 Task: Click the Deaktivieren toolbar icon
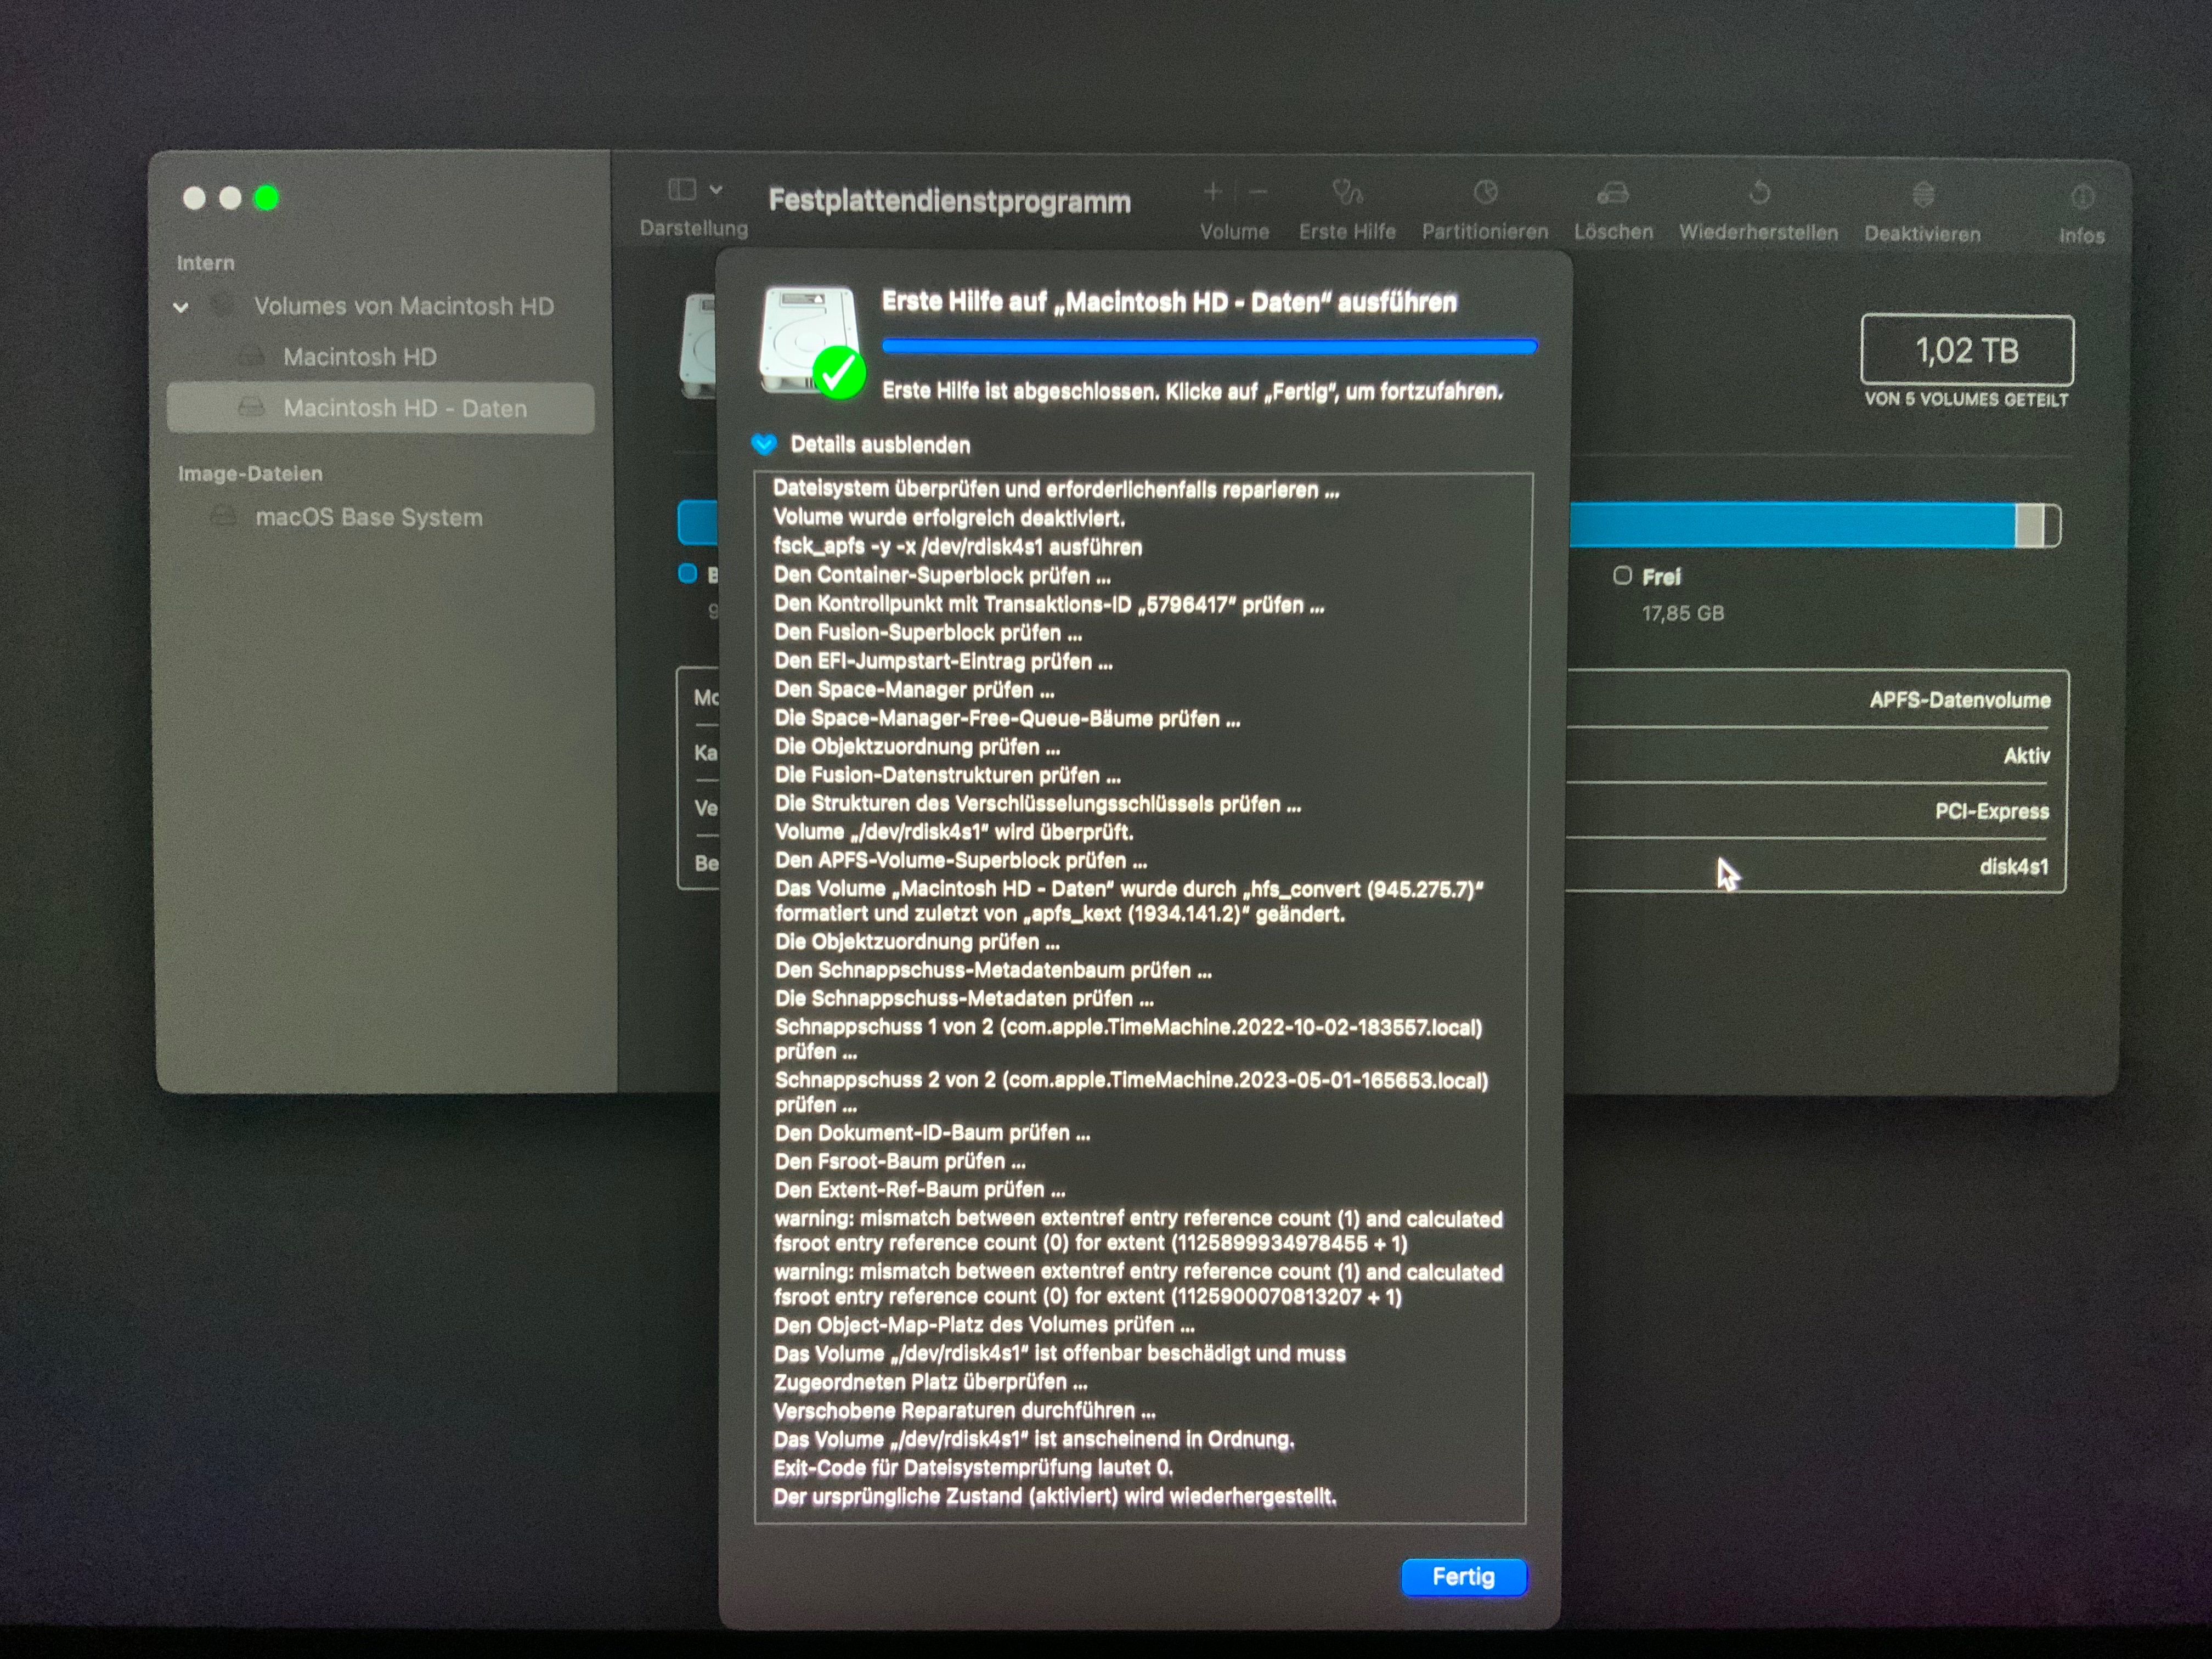click(1922, 194)
